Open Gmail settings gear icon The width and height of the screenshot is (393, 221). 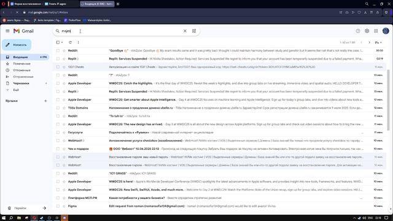pyautogui.click(x=367, y=31)
